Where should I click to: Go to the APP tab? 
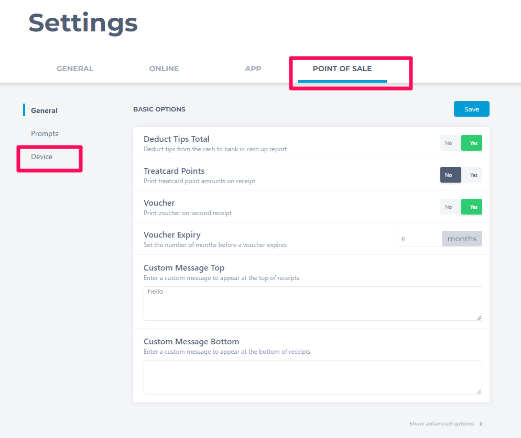(x=253, y=69)
